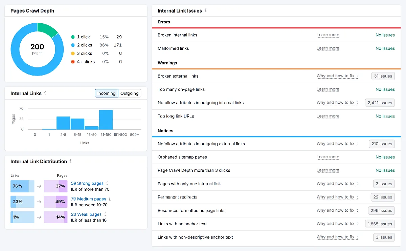Viewport: 406px width, 251px height.
Task: Click Learn more for Orphaned sitemap pages
Action: 328,157
